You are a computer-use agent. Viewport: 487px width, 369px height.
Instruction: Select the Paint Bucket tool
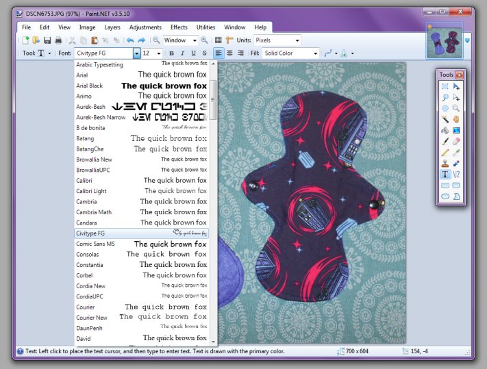point(445,130)
